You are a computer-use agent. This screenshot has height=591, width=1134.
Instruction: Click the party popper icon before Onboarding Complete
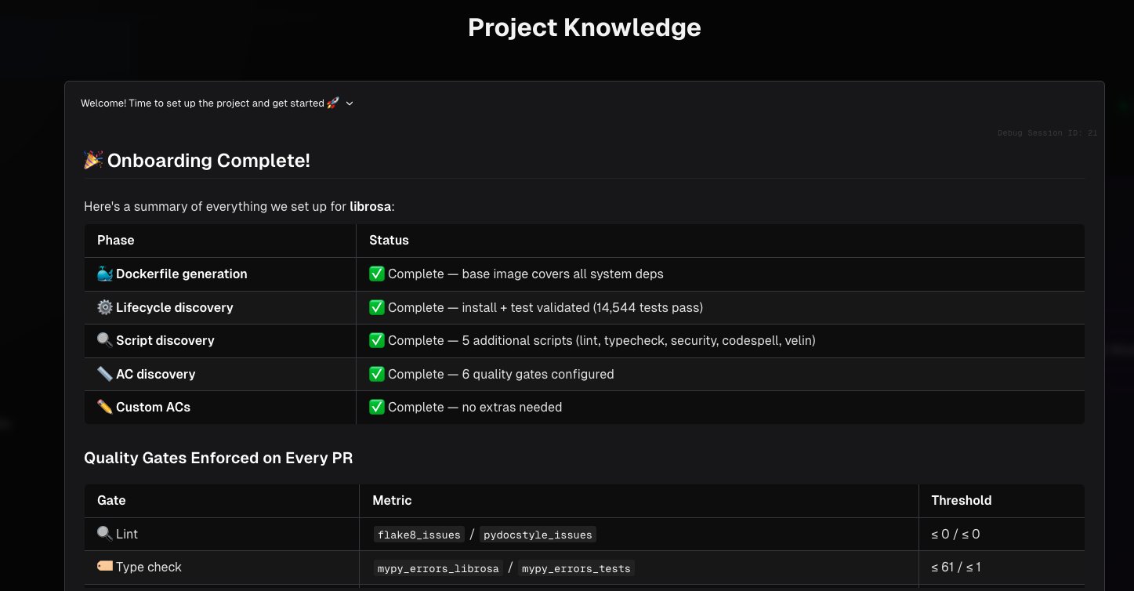pos(93,161)
